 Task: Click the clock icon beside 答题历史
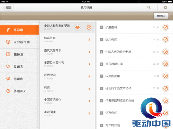(8, 91)
